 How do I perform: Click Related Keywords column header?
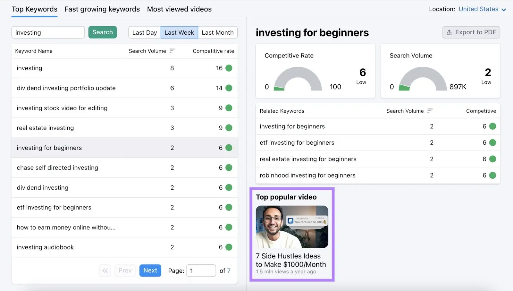282,111
